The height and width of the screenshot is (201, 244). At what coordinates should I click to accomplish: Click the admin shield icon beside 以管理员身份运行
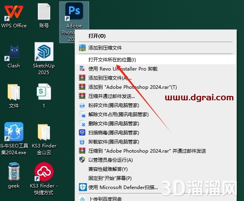82,160
